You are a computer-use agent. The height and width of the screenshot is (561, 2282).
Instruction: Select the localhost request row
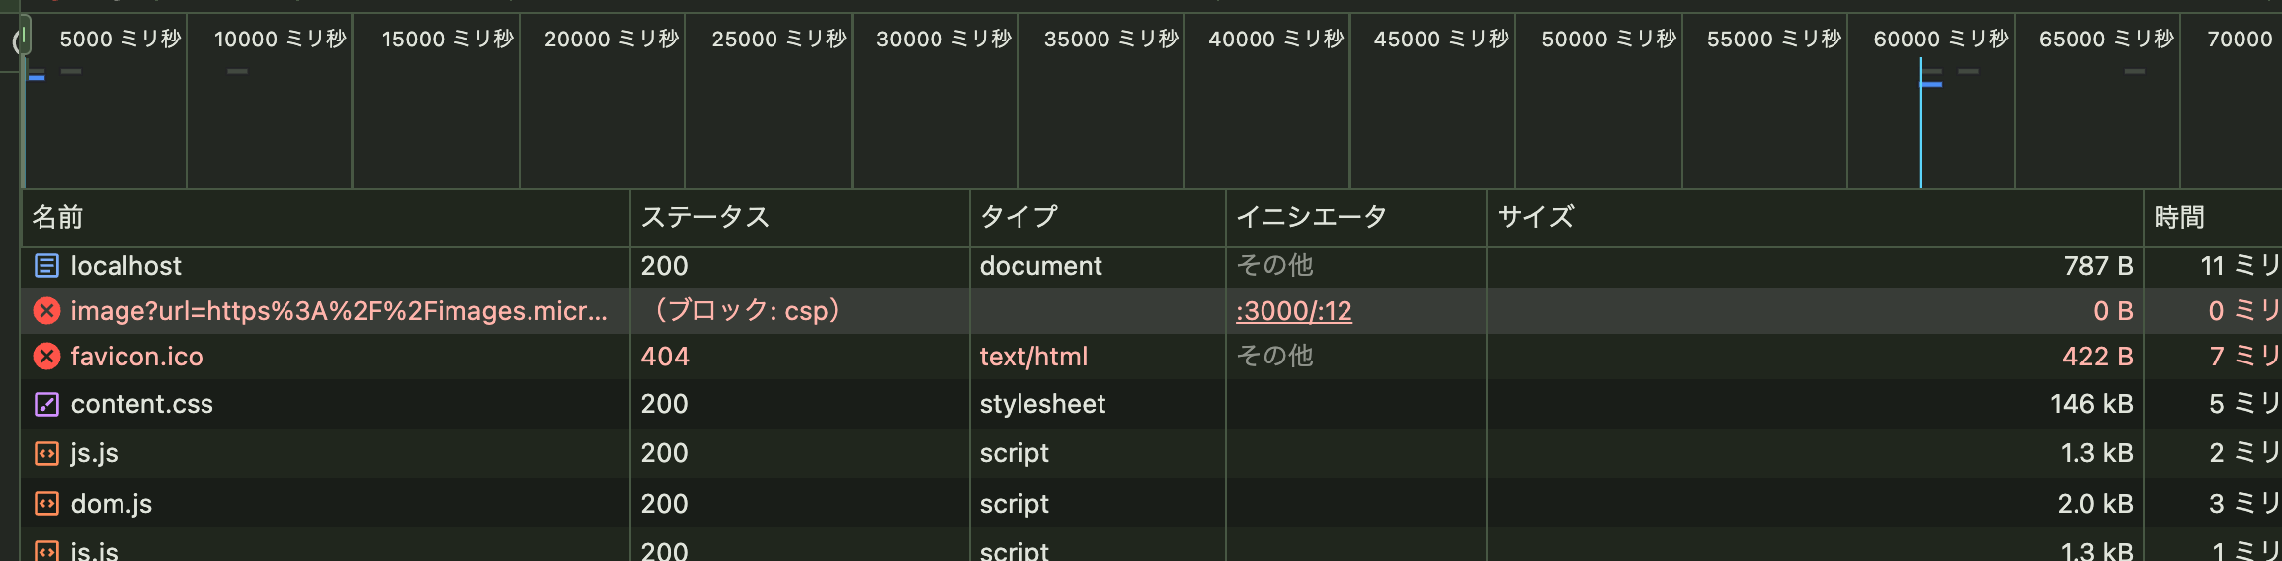point(125,266)
